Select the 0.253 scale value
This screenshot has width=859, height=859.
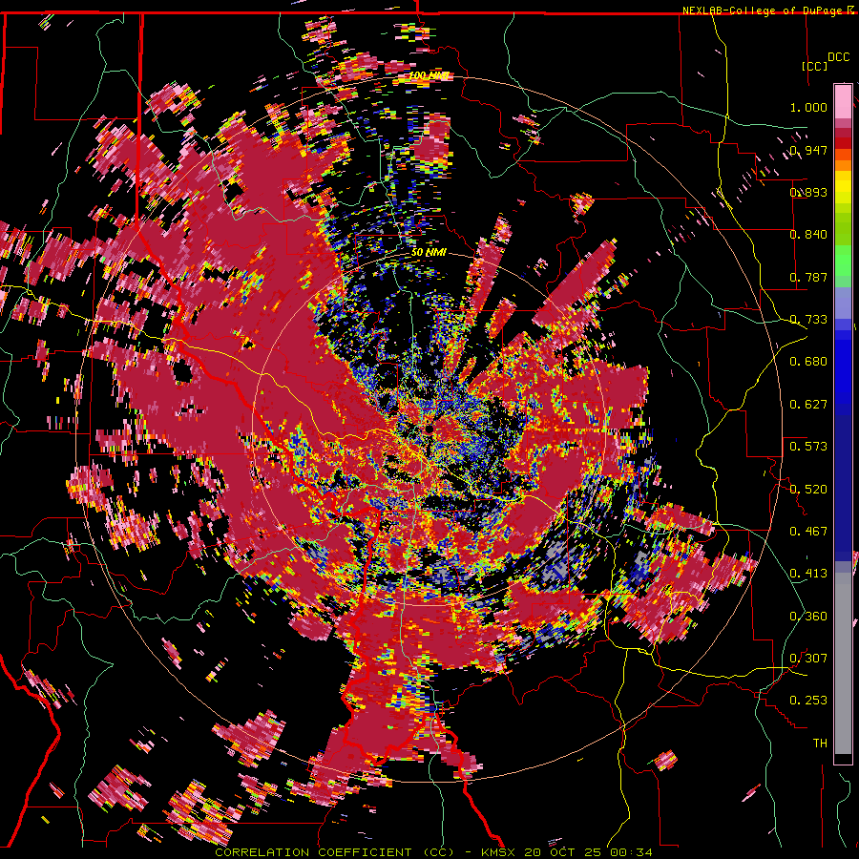(808, 701)
